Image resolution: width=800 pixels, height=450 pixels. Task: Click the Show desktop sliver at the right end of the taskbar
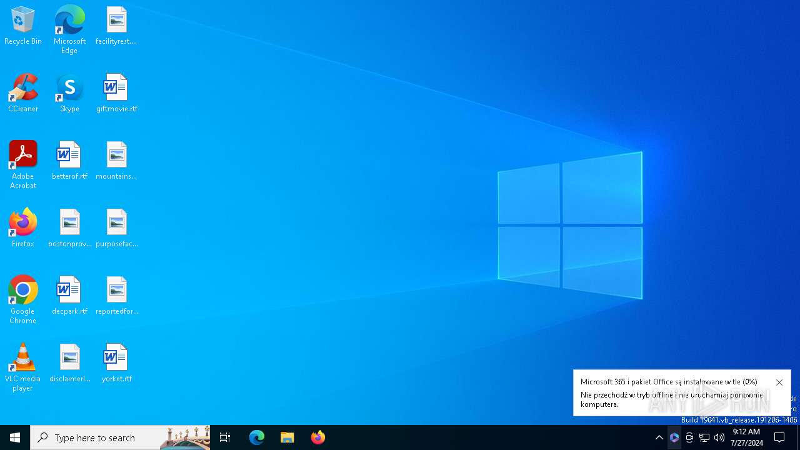pos(798,437)
